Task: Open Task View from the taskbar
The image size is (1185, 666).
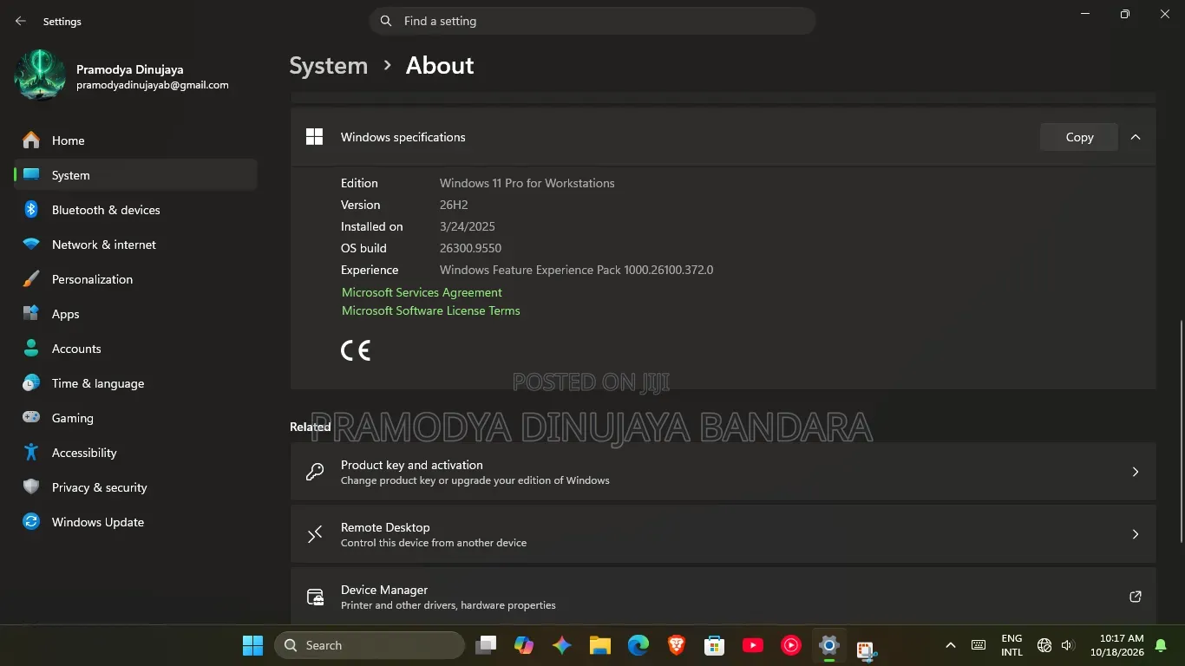Action: [x=486, y=645]
